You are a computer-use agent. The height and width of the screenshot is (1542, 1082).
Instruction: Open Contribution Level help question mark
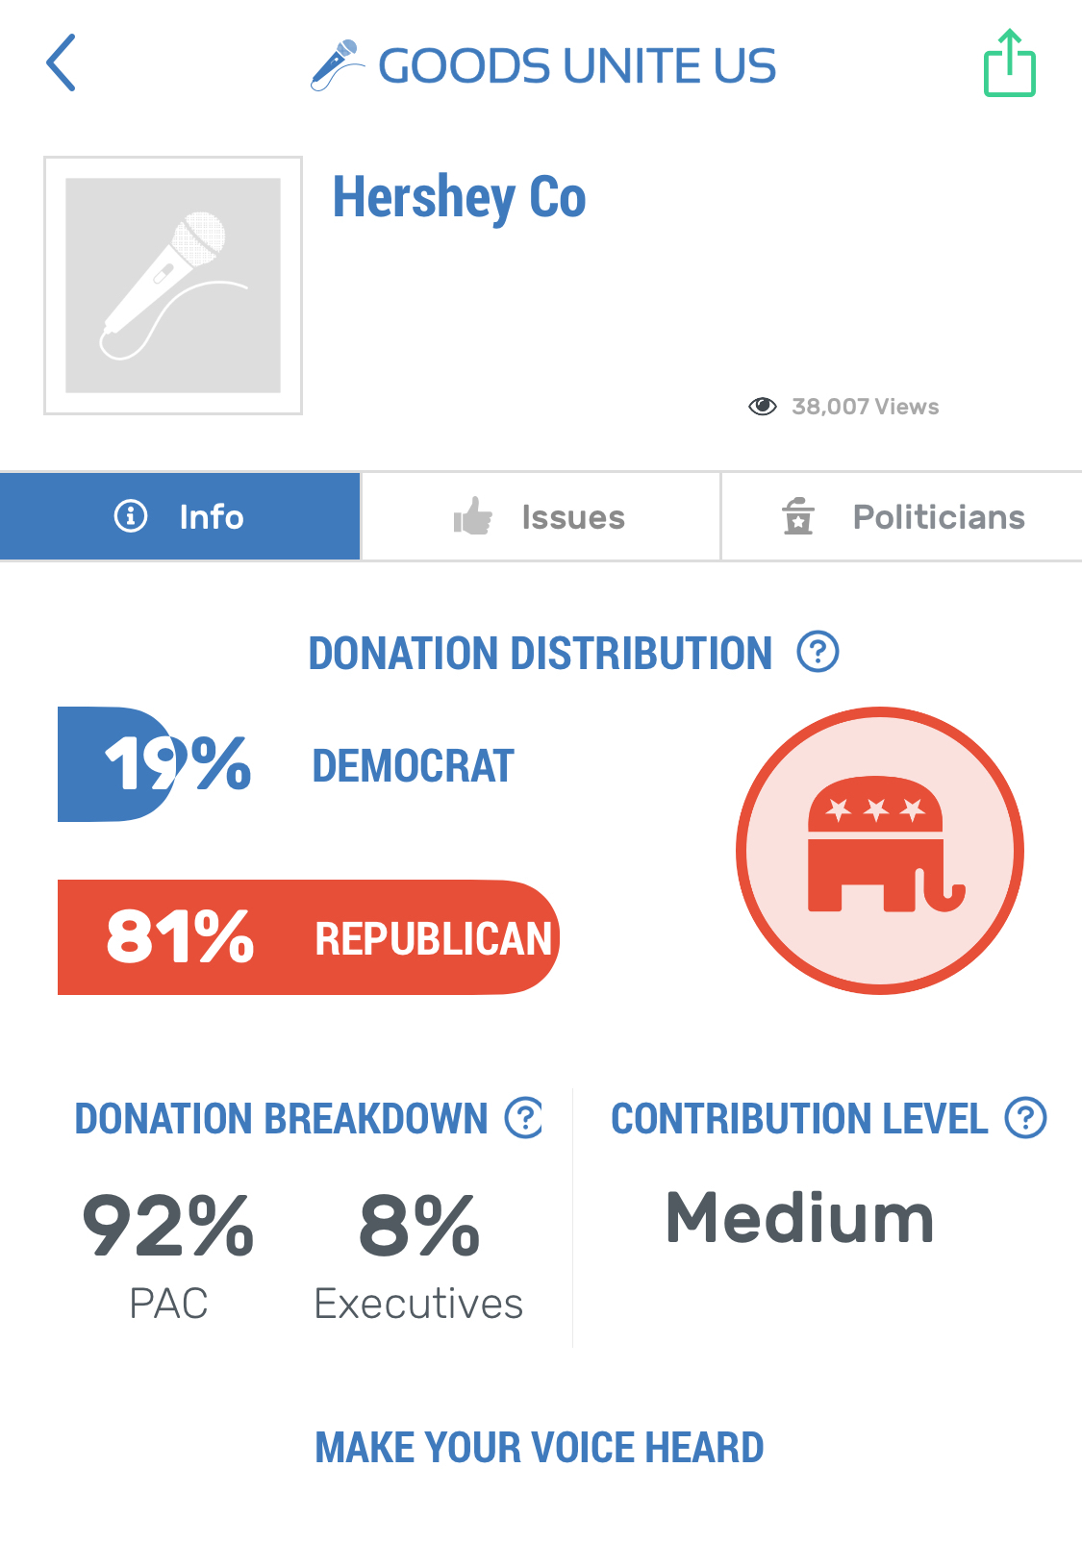tap(1025, 1117)
